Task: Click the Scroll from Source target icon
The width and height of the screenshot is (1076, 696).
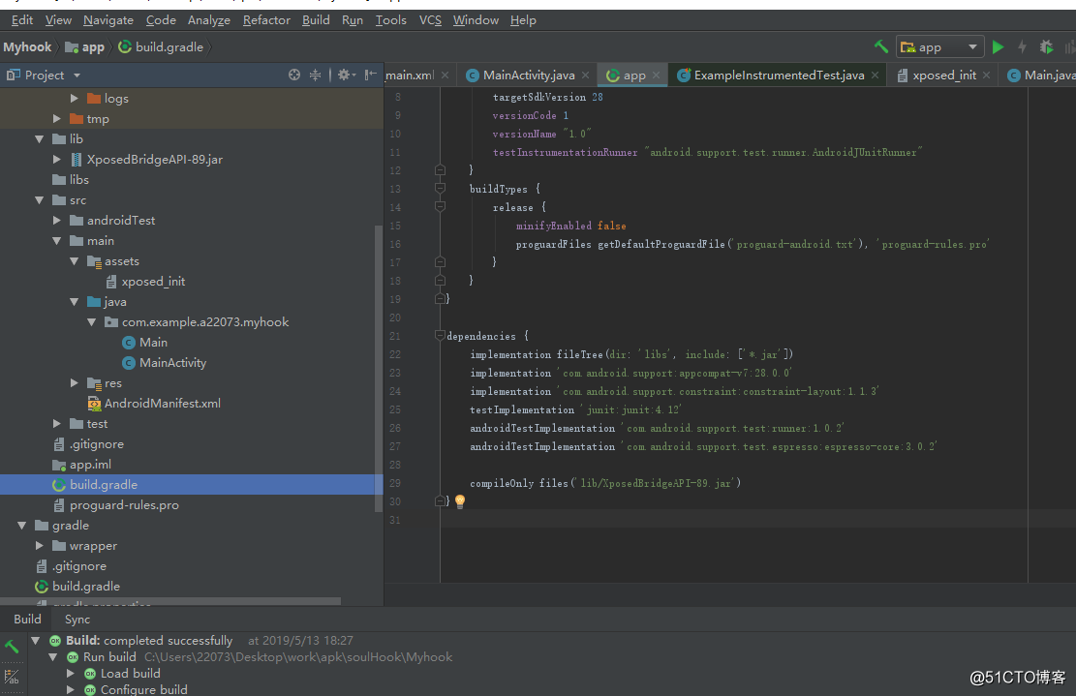Action: [294, 75]
